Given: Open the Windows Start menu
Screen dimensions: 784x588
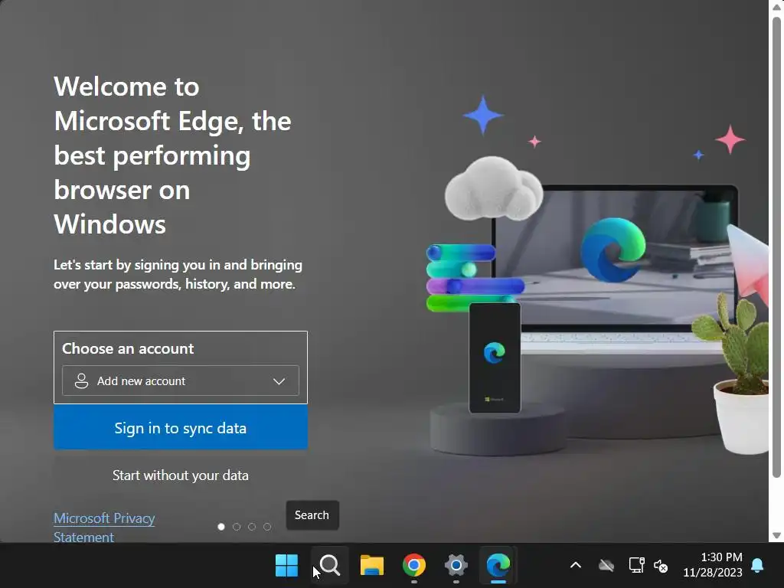Looking at the screenshot, I should tap(286, 566).
